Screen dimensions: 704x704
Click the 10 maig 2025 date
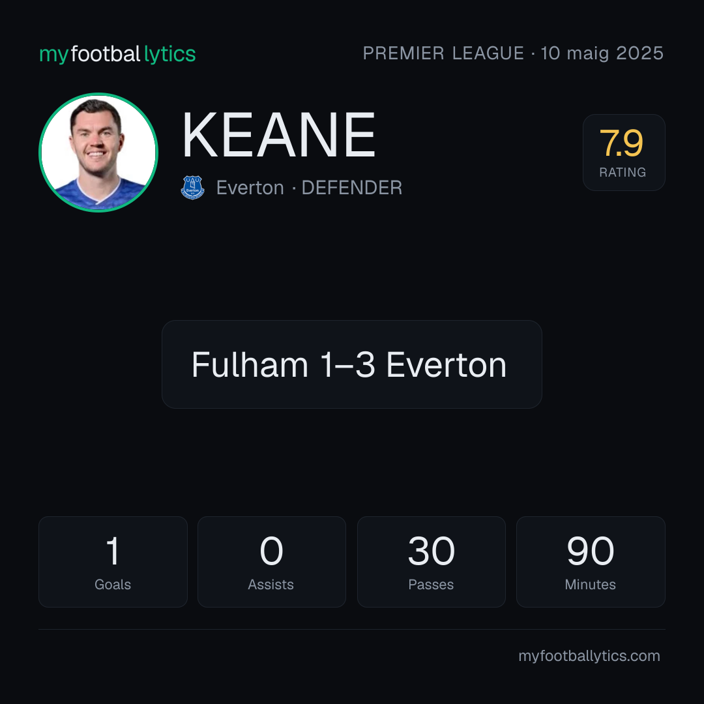[x=602, y=53]
